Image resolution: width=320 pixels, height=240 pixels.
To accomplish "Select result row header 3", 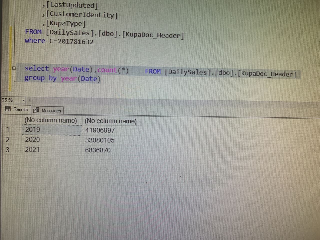I will coord(8,150).
